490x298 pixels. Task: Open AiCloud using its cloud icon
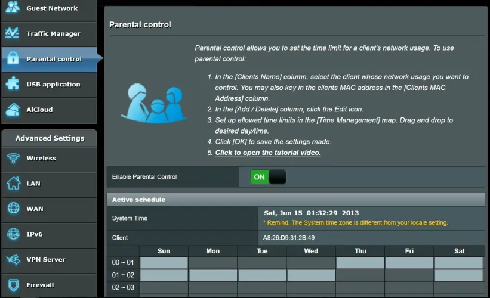pos(13,110)
